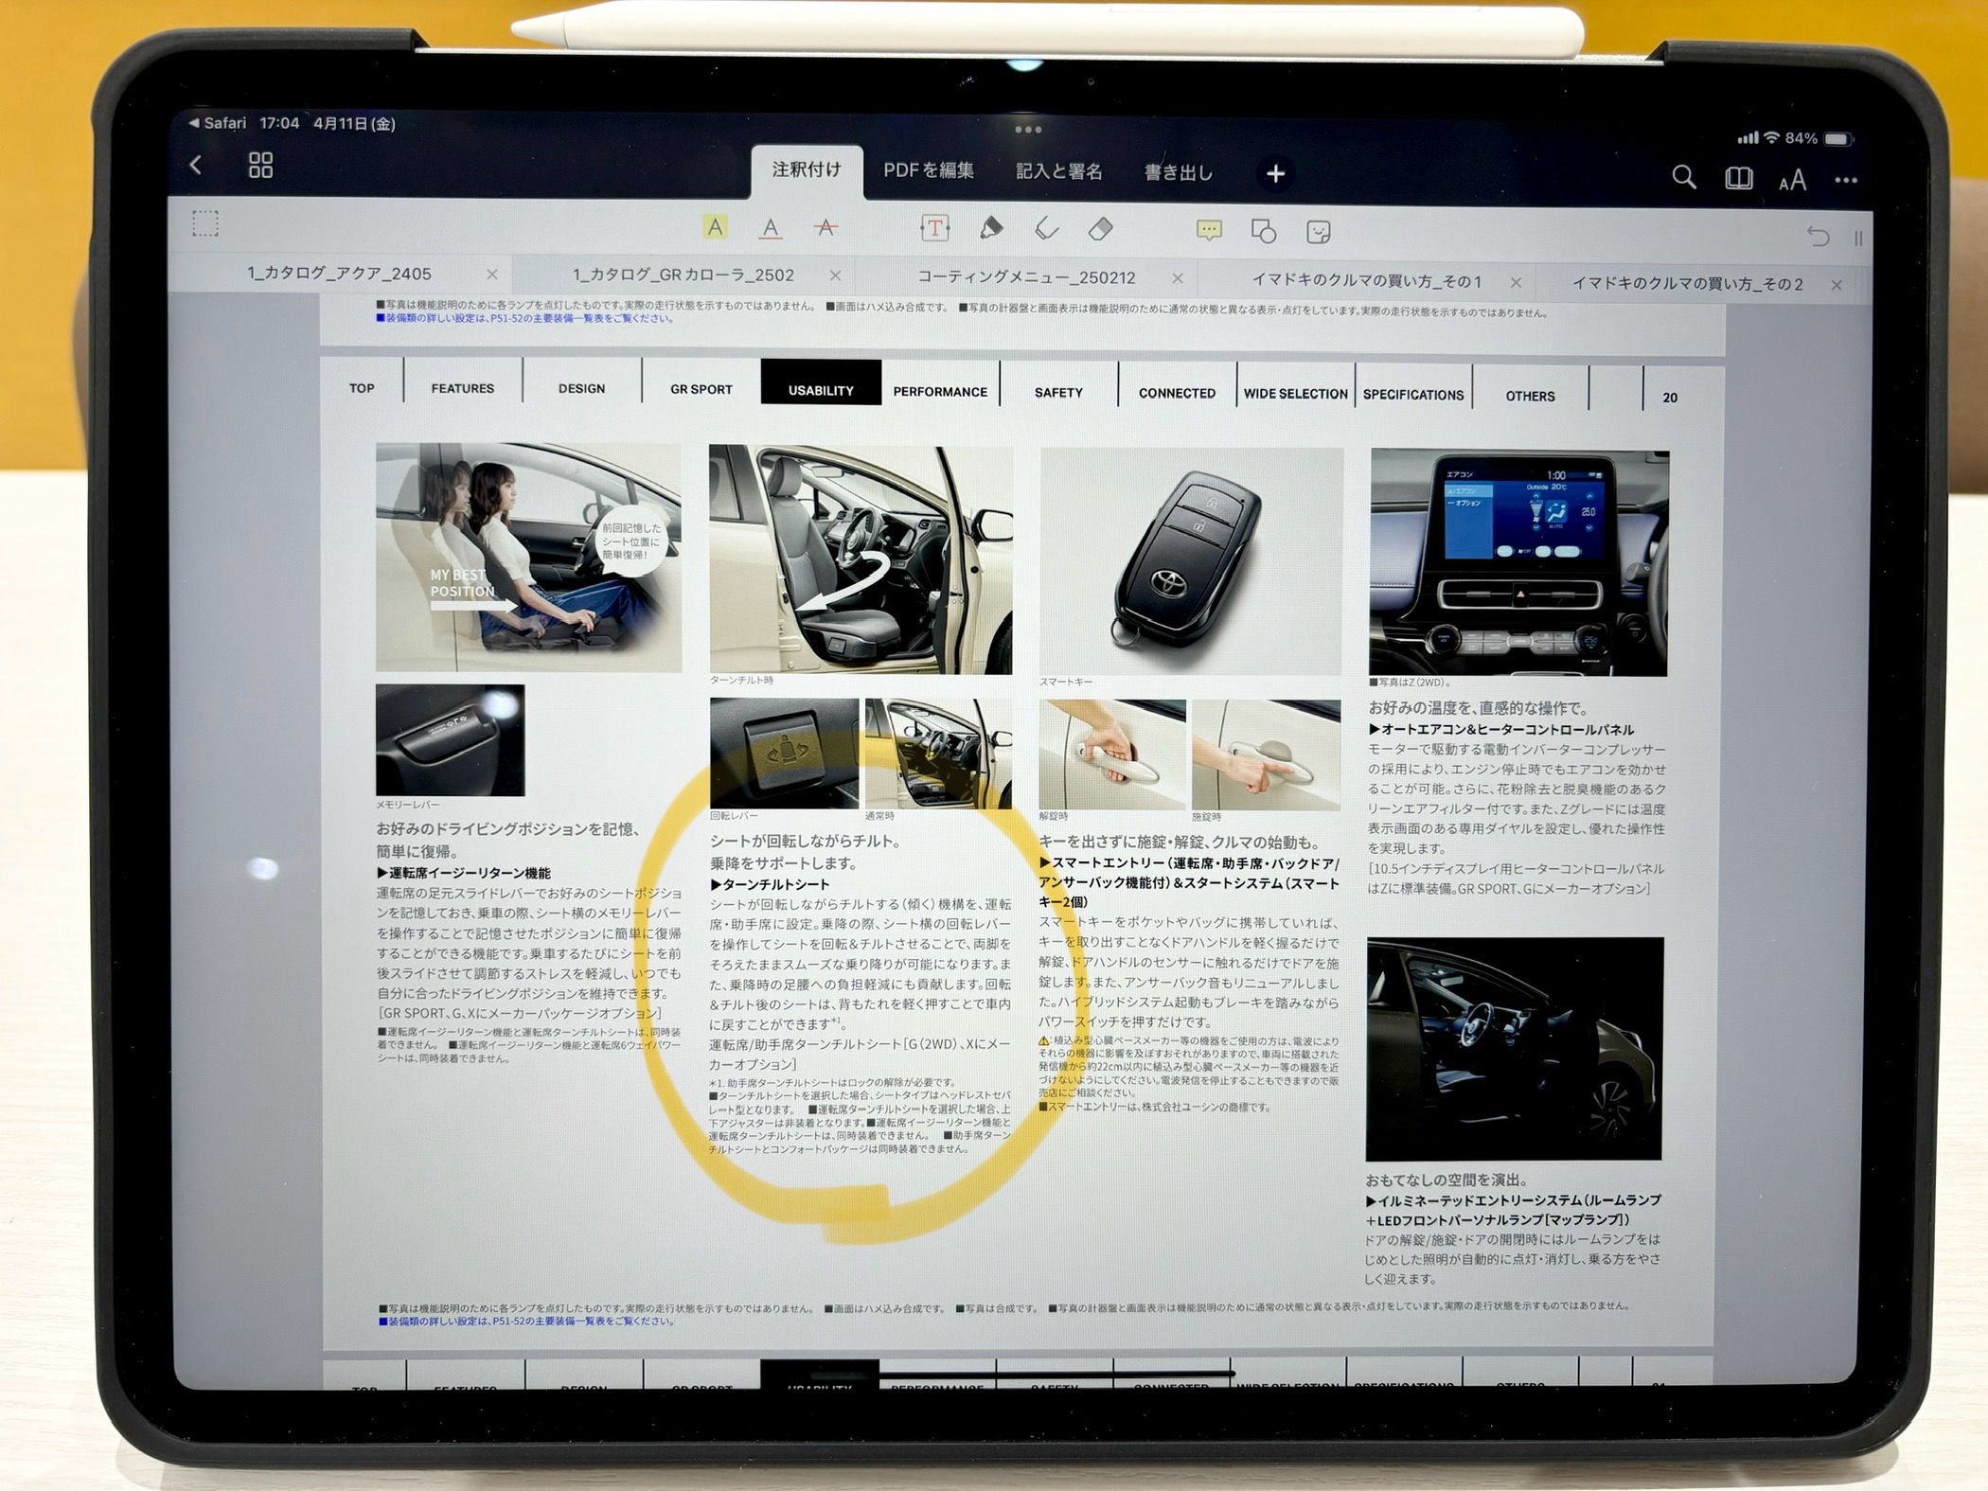Screen dimensions: 1988x1491
Task: Select the text box tool
Action: 934,228
